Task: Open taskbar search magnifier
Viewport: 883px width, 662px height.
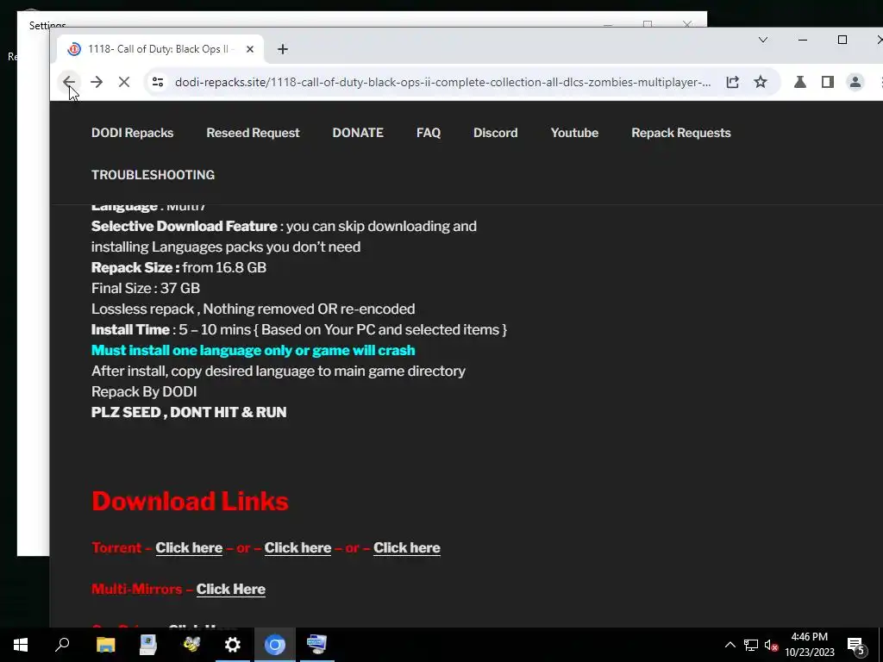Action: pos(62,645)
